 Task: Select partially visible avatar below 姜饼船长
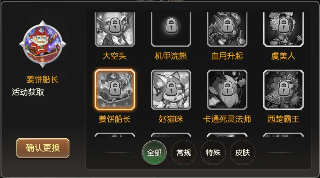pos(115,135)
